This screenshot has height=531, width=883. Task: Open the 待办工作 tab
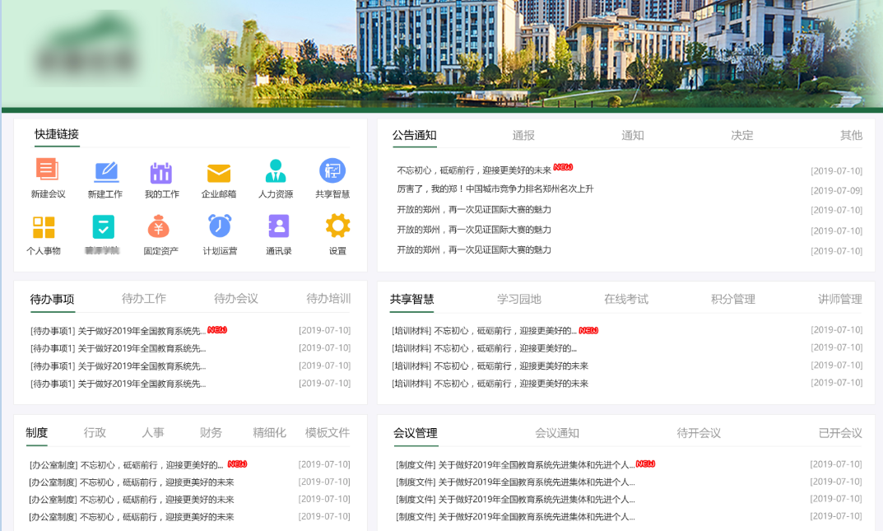point(143,299)
